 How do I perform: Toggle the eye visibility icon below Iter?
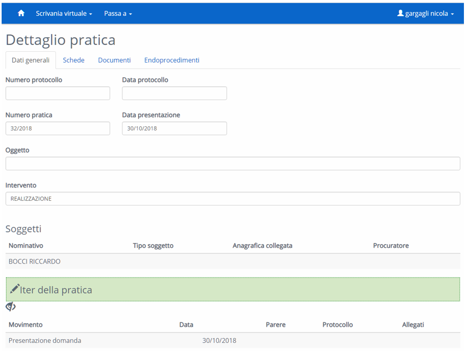point(10,307)
